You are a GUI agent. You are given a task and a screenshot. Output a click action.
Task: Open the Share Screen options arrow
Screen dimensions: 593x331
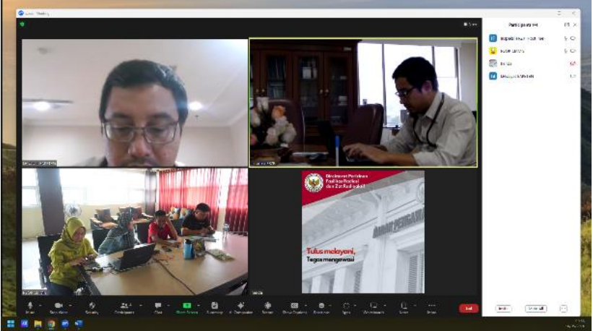point(198,305)
